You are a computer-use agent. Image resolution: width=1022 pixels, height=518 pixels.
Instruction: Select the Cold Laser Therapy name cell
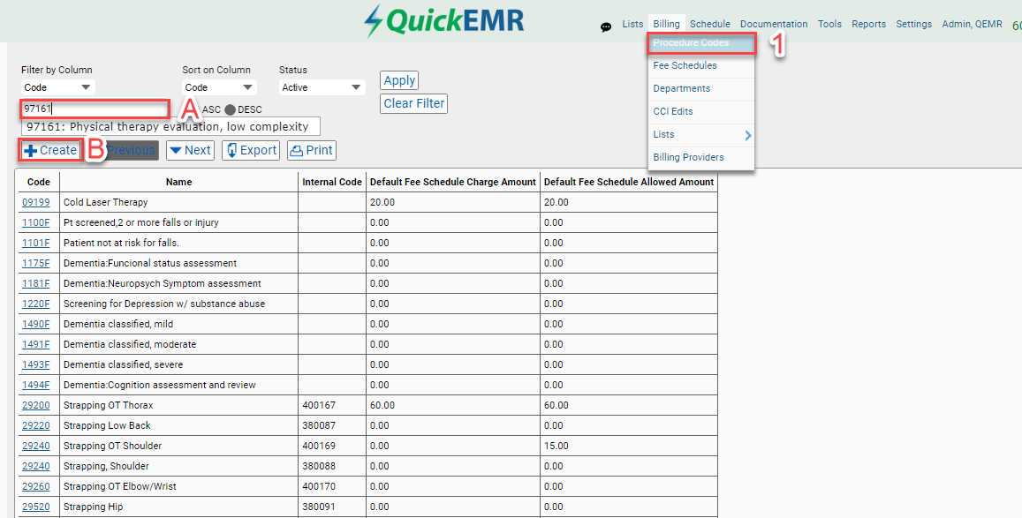pos(178,202)
